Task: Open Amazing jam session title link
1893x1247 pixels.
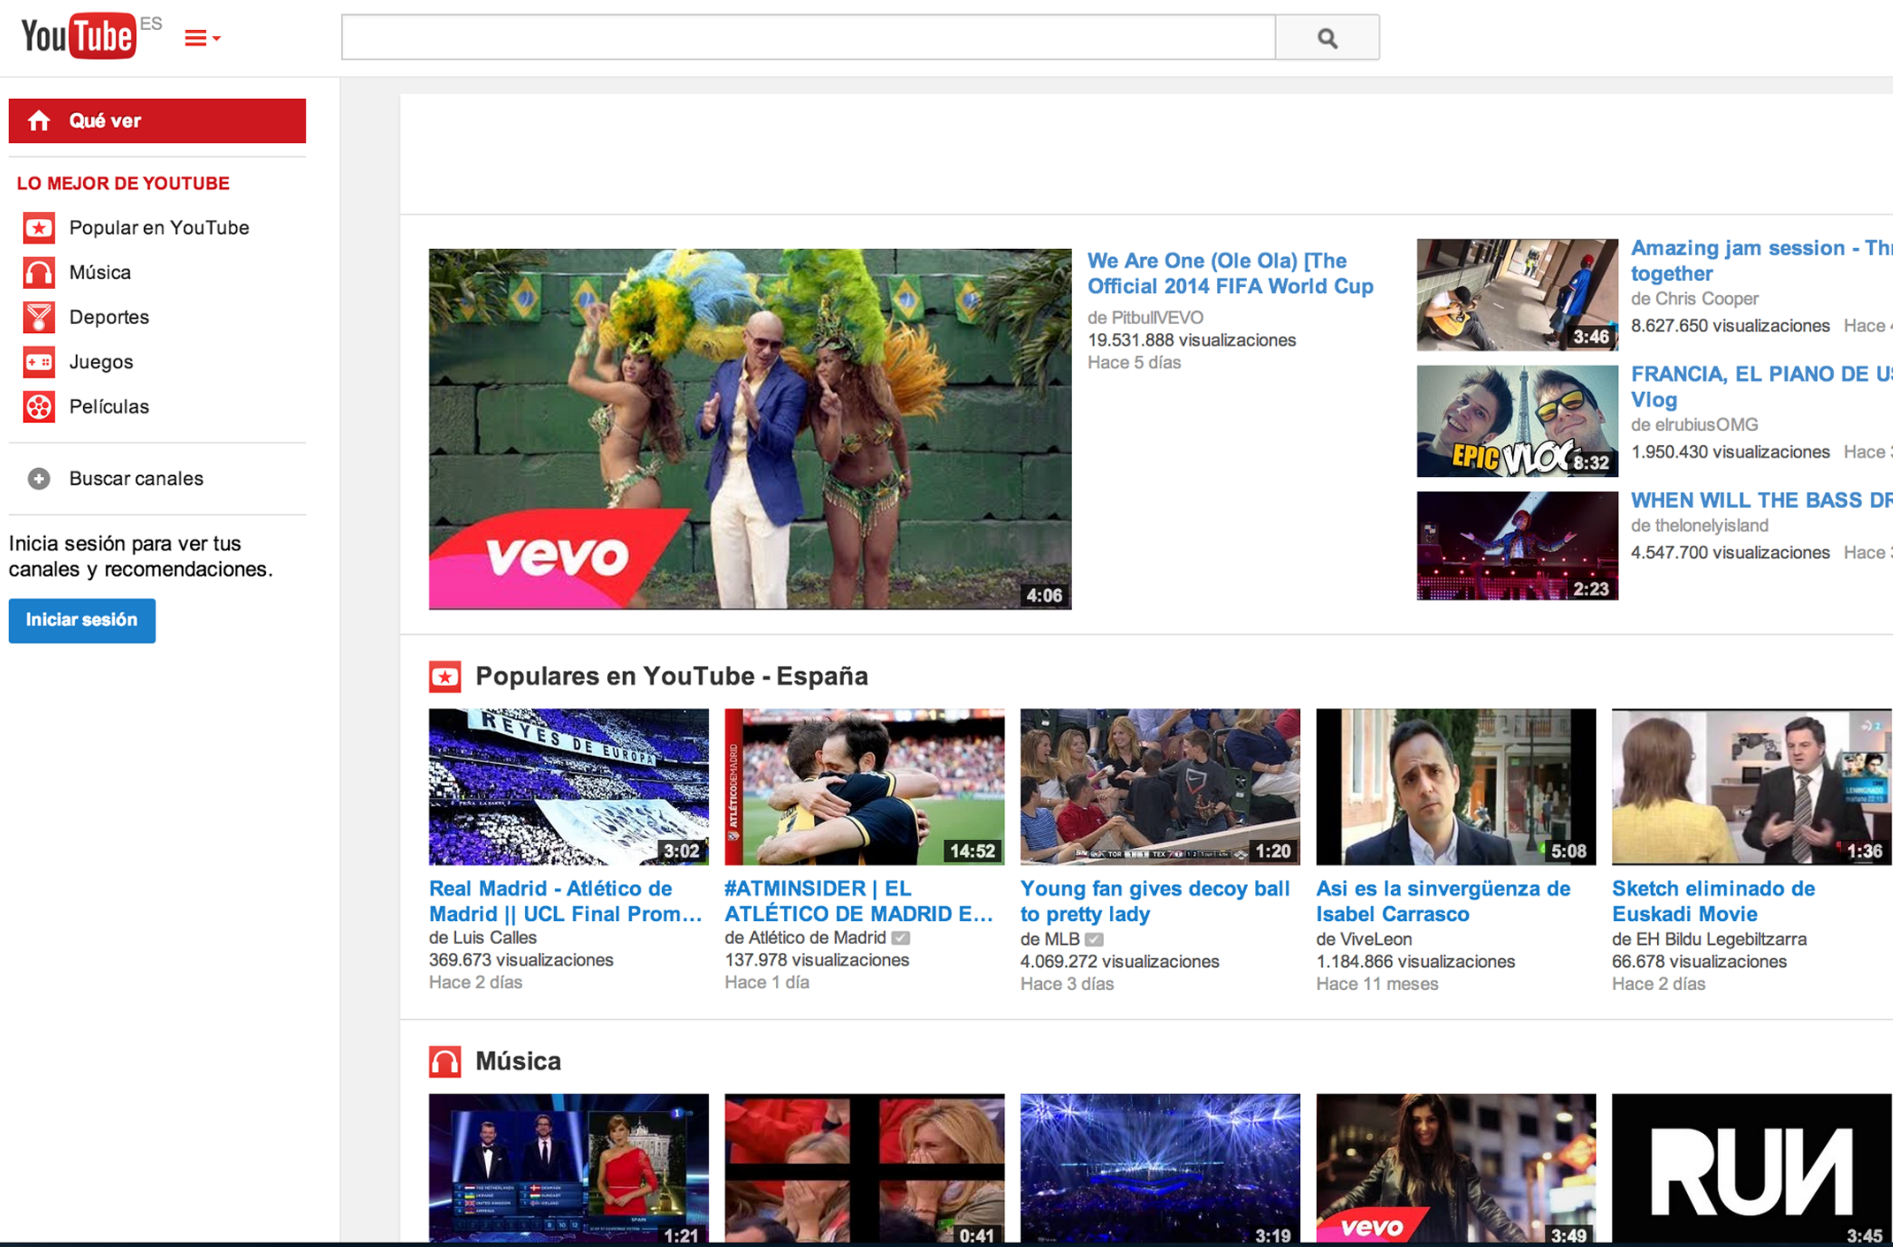Action: point(1760,261)
